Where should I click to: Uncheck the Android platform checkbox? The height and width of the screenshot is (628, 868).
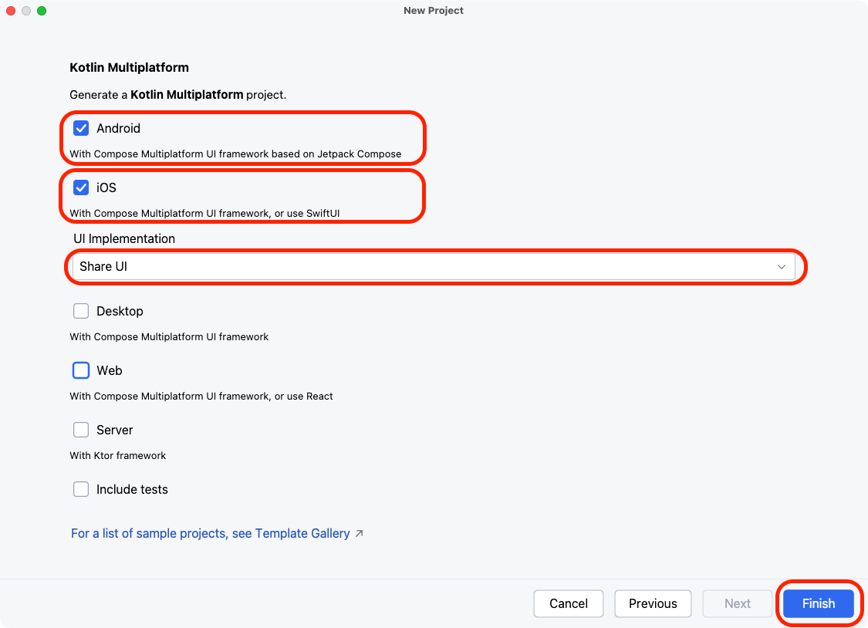pos(81,128)
